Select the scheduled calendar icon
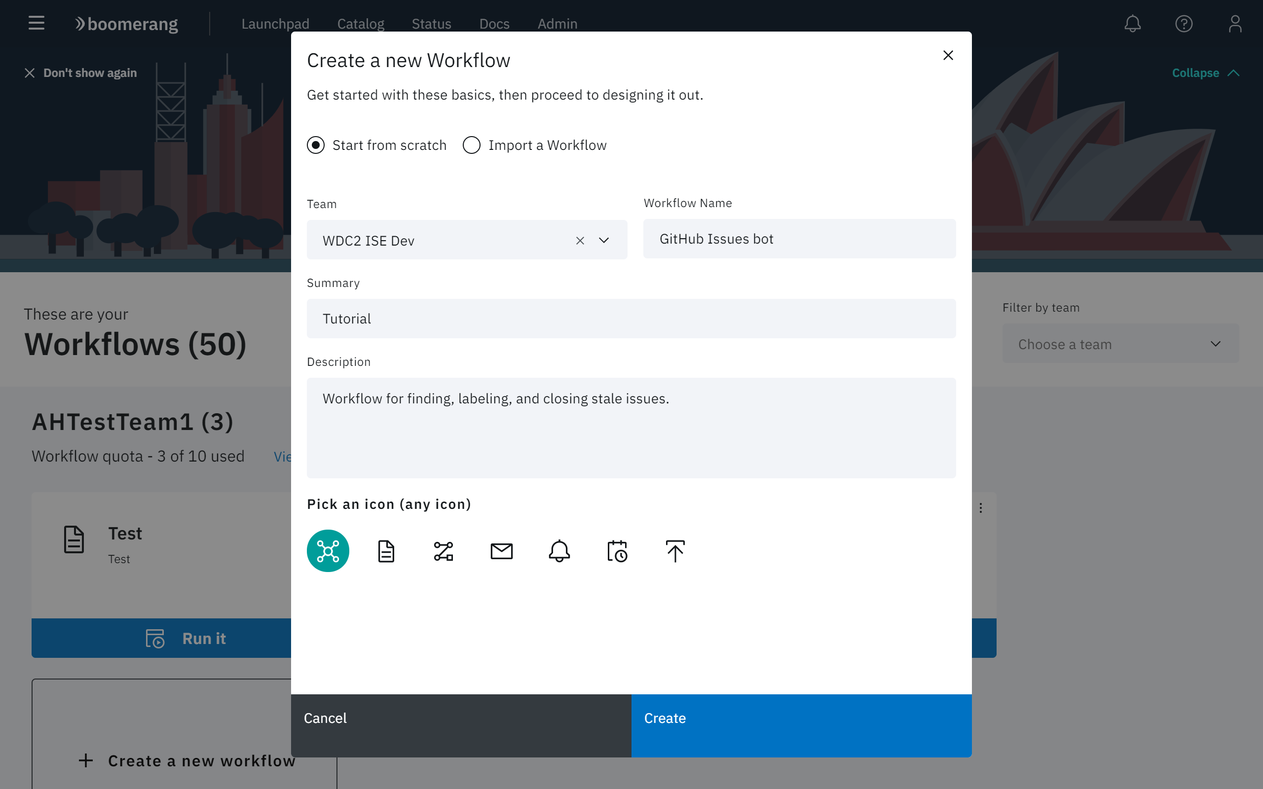Image resolution: width=1263 pixels, height=789 pixels. click(617, 550)
